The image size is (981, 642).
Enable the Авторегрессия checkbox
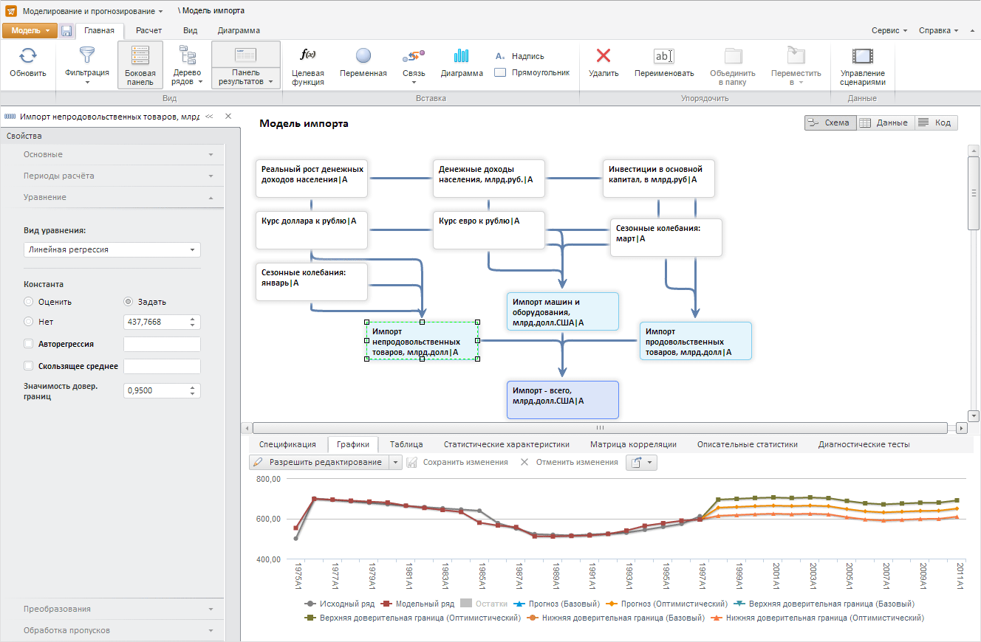point(29,344)
